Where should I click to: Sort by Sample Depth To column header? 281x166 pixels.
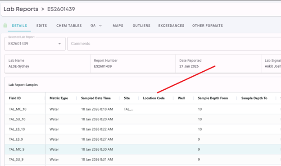(254, 98)
